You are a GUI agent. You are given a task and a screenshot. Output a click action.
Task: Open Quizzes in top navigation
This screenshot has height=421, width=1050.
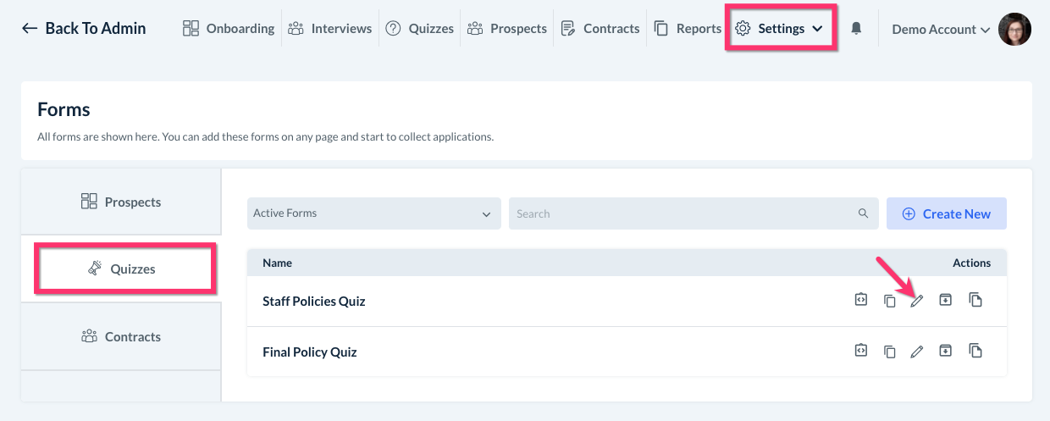pyautogui.click(x=418, y=29)
